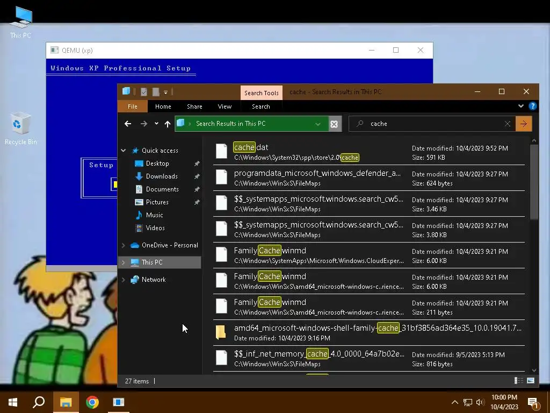The width and height of the screenshot is (550, 413).
Task: Click the results vertical scrollbar thumb
Action: tap(534, 182)
